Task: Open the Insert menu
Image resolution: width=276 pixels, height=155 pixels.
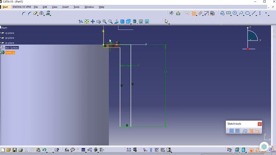Action: [x=65, y=7]
